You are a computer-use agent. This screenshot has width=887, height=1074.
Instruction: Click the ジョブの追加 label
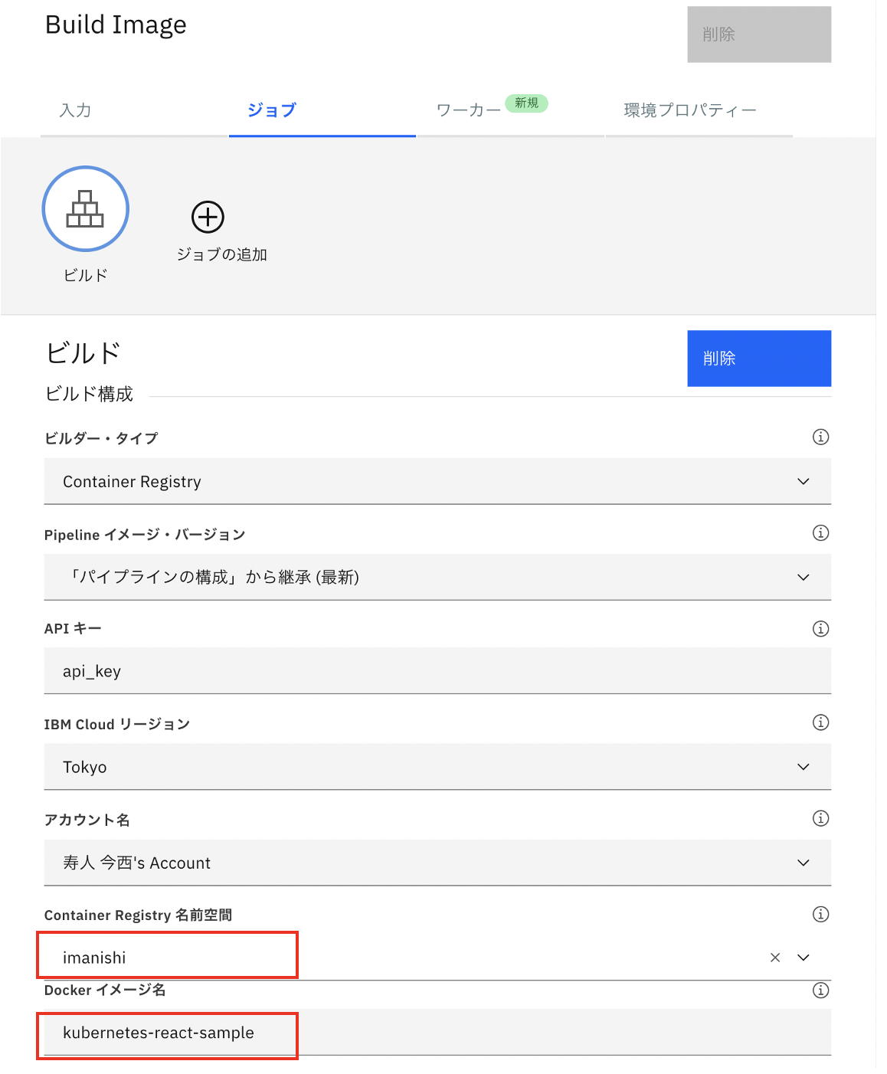pos(222,254)
